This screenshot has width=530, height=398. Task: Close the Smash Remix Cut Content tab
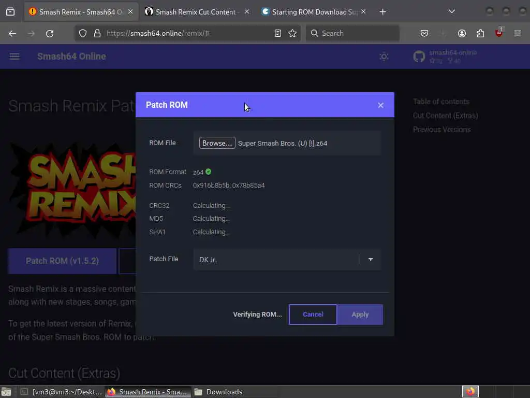[247, 12]
